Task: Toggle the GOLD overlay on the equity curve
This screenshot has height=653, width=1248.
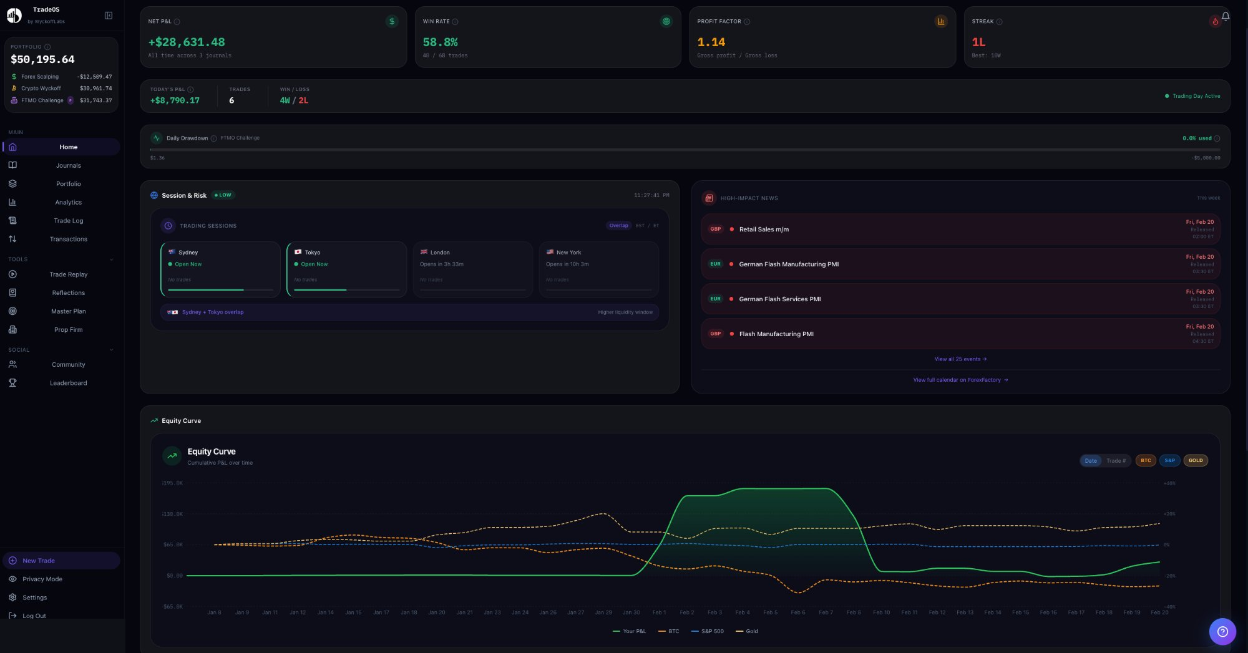Action: (1196, 460)
